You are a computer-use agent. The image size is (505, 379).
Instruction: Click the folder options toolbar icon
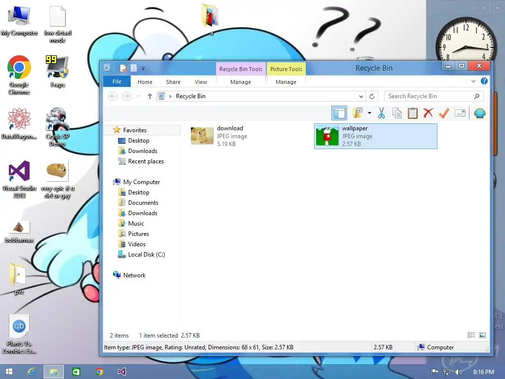tap(358, 113)
